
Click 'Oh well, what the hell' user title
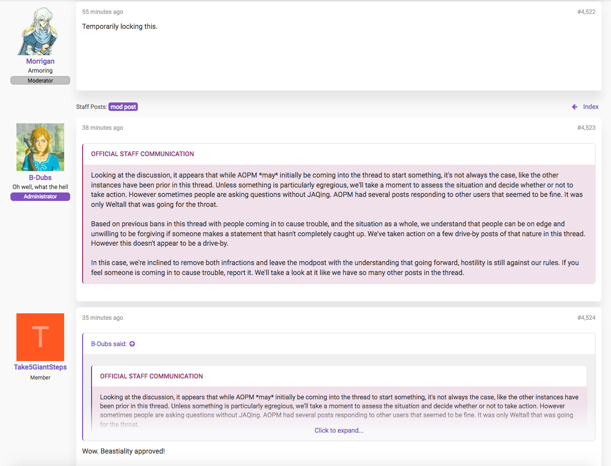(40, 187)
